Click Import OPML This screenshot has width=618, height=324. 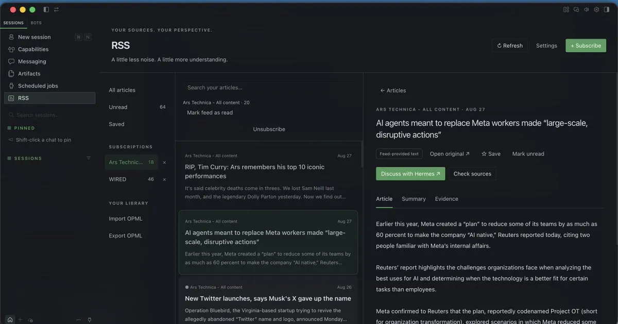point(126,219)
